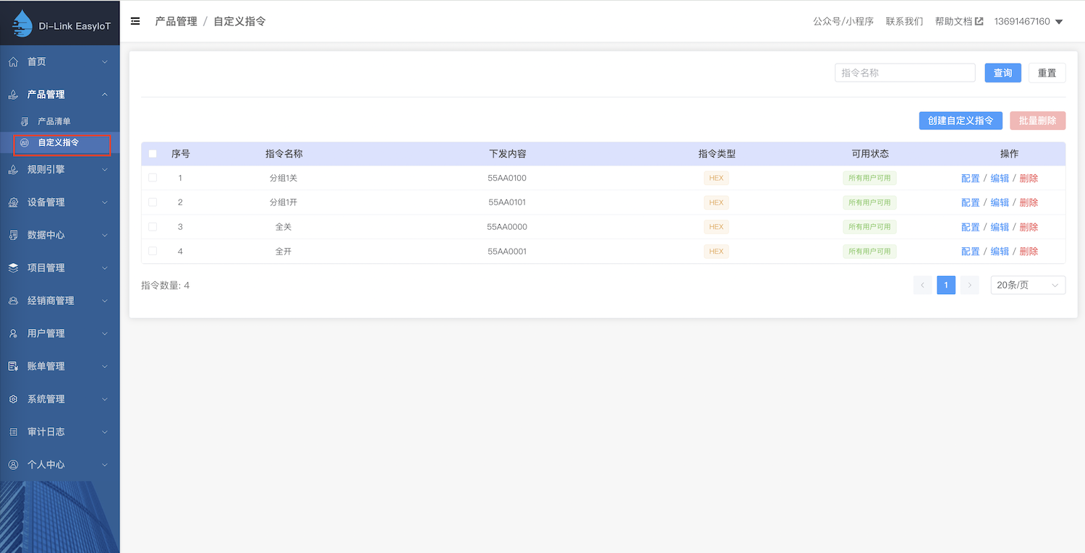This screenshot has width=1085, height=553.
Task: Click 编辑 link for 全关 command
Action: coord(999,227)
